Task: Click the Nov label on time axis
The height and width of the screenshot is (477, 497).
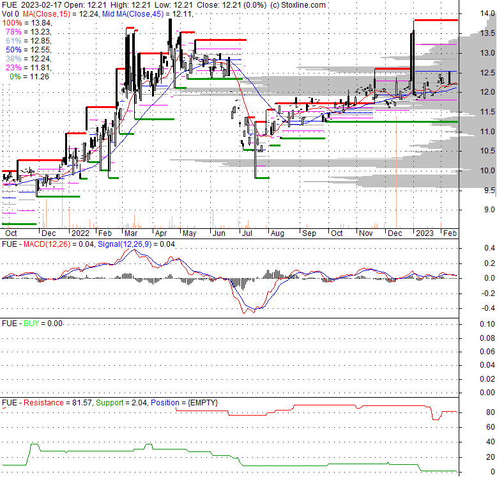Action: (x=366, y=233)
